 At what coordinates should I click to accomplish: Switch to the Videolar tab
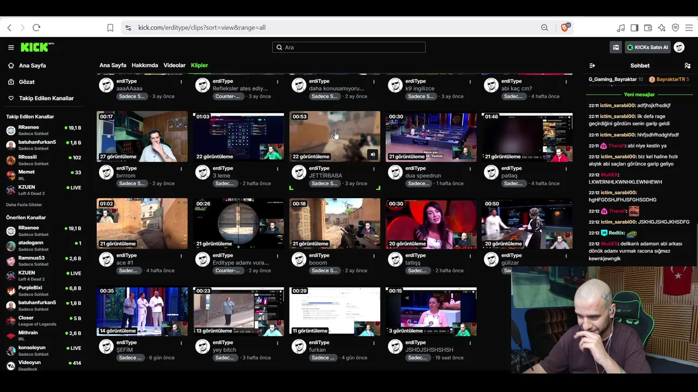point(174,65)
